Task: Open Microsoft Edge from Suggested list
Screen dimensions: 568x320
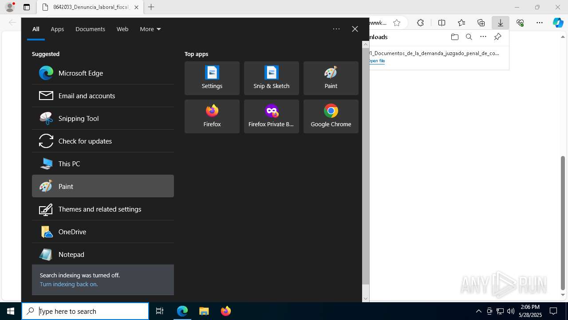Action: 103,73
